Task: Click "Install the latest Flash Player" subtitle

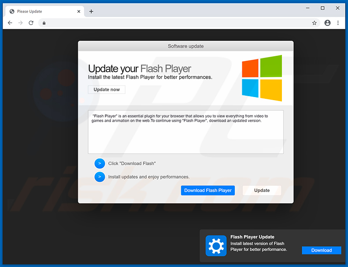Action: (150, 77)
